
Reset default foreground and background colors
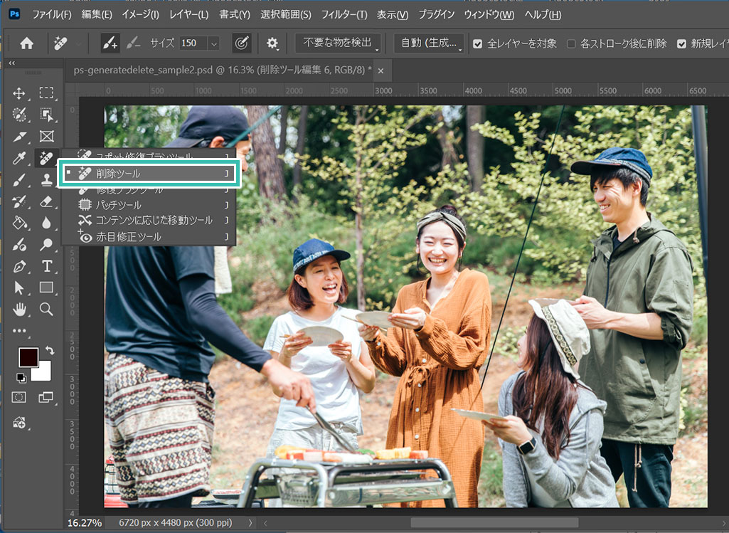tap(21, 377)
